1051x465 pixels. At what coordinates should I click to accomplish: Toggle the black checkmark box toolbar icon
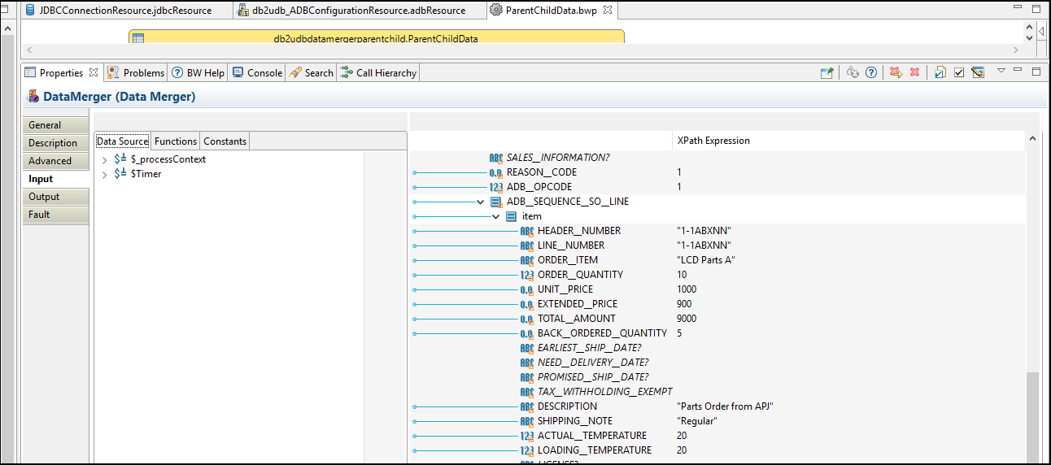(x=959, y=72)
